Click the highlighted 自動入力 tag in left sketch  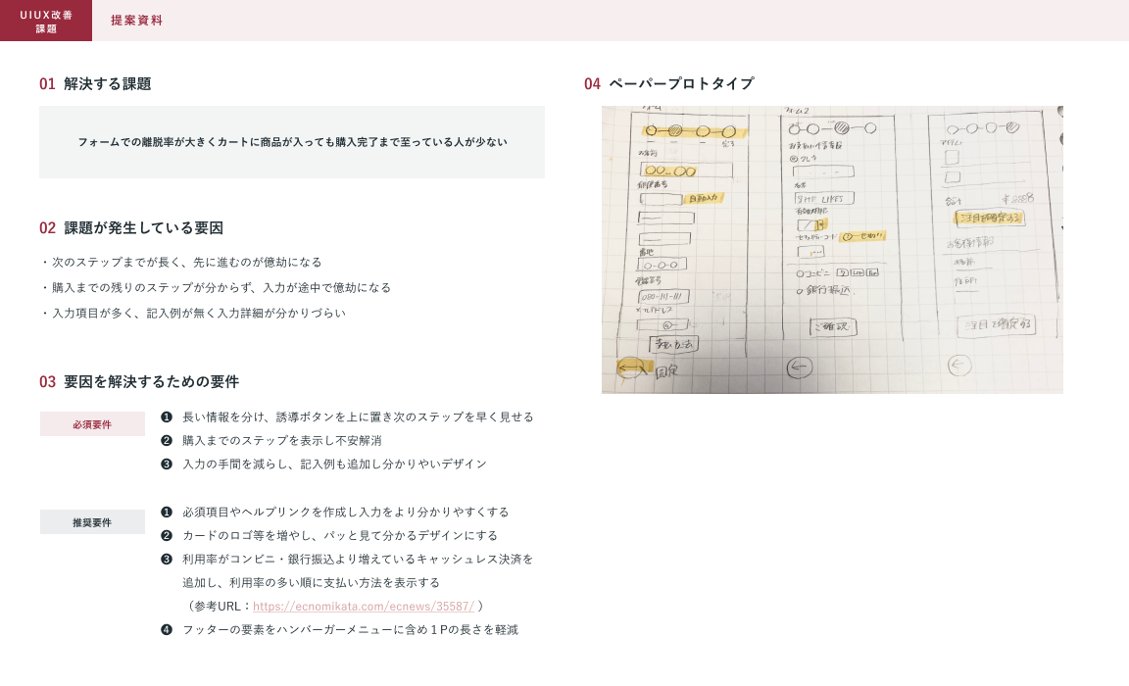tap(702, 198)
